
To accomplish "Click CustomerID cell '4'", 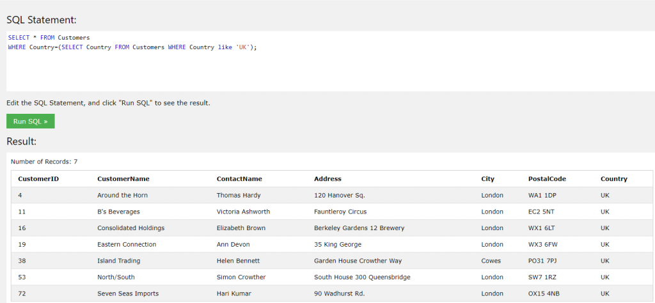I will click(x=20, y=195).
